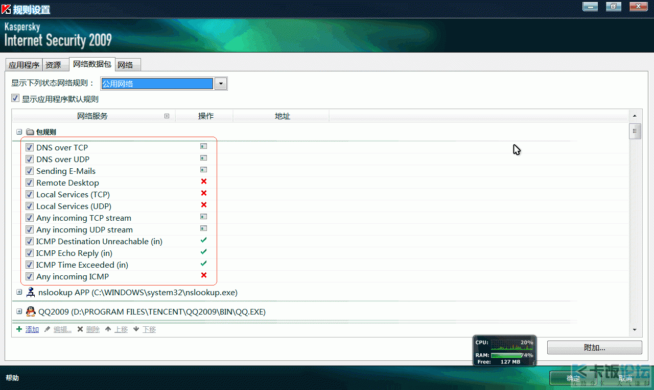Uncheck the DNS over UDP rule
The width and height of the screenshot is (654, 390).
[30, 159]
